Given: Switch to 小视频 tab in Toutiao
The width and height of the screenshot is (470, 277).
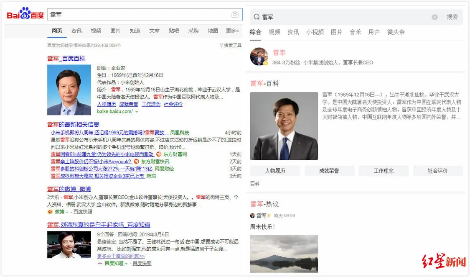Looking at the screenshot, I should [x=315, y=32].
